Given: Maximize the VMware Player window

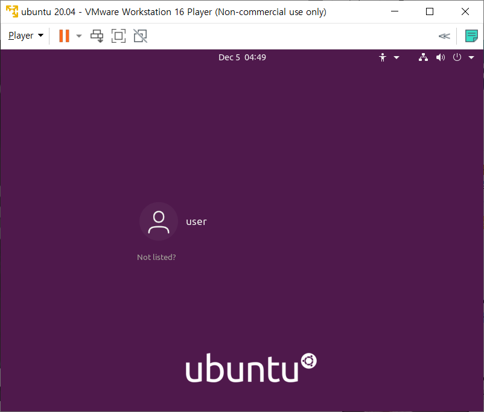Looking at the screenshot, I should click(430, 11).
